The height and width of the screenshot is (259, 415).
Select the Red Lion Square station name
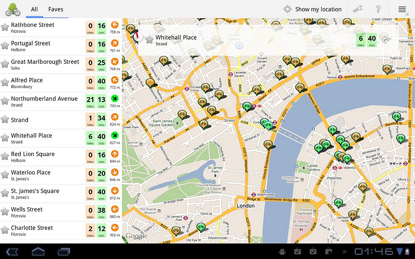(x=33, y=154)
